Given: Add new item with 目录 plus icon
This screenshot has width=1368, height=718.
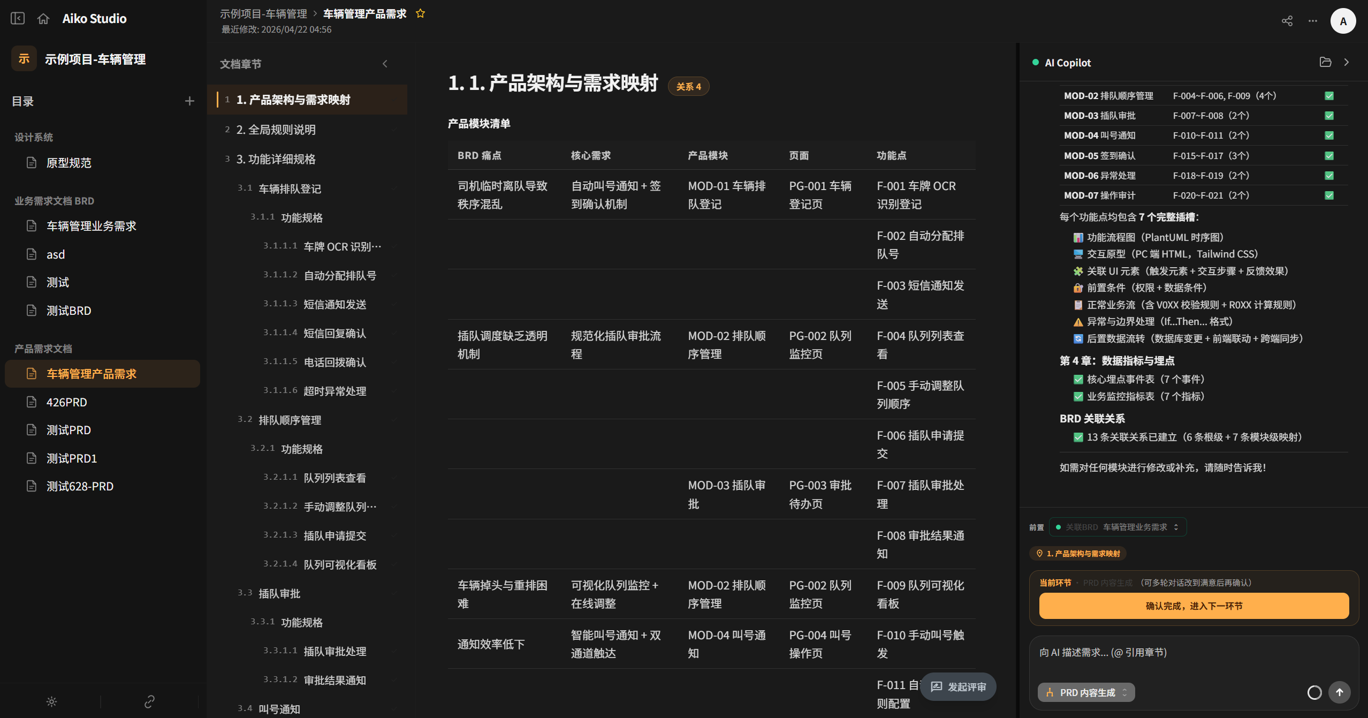Looking at the screenshot, I should click(x=189, y=101).
